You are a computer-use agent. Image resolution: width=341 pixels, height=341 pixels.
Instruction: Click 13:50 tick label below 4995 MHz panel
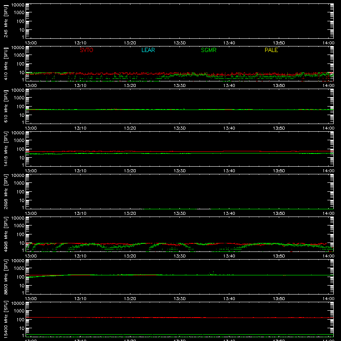pos(279,256)
